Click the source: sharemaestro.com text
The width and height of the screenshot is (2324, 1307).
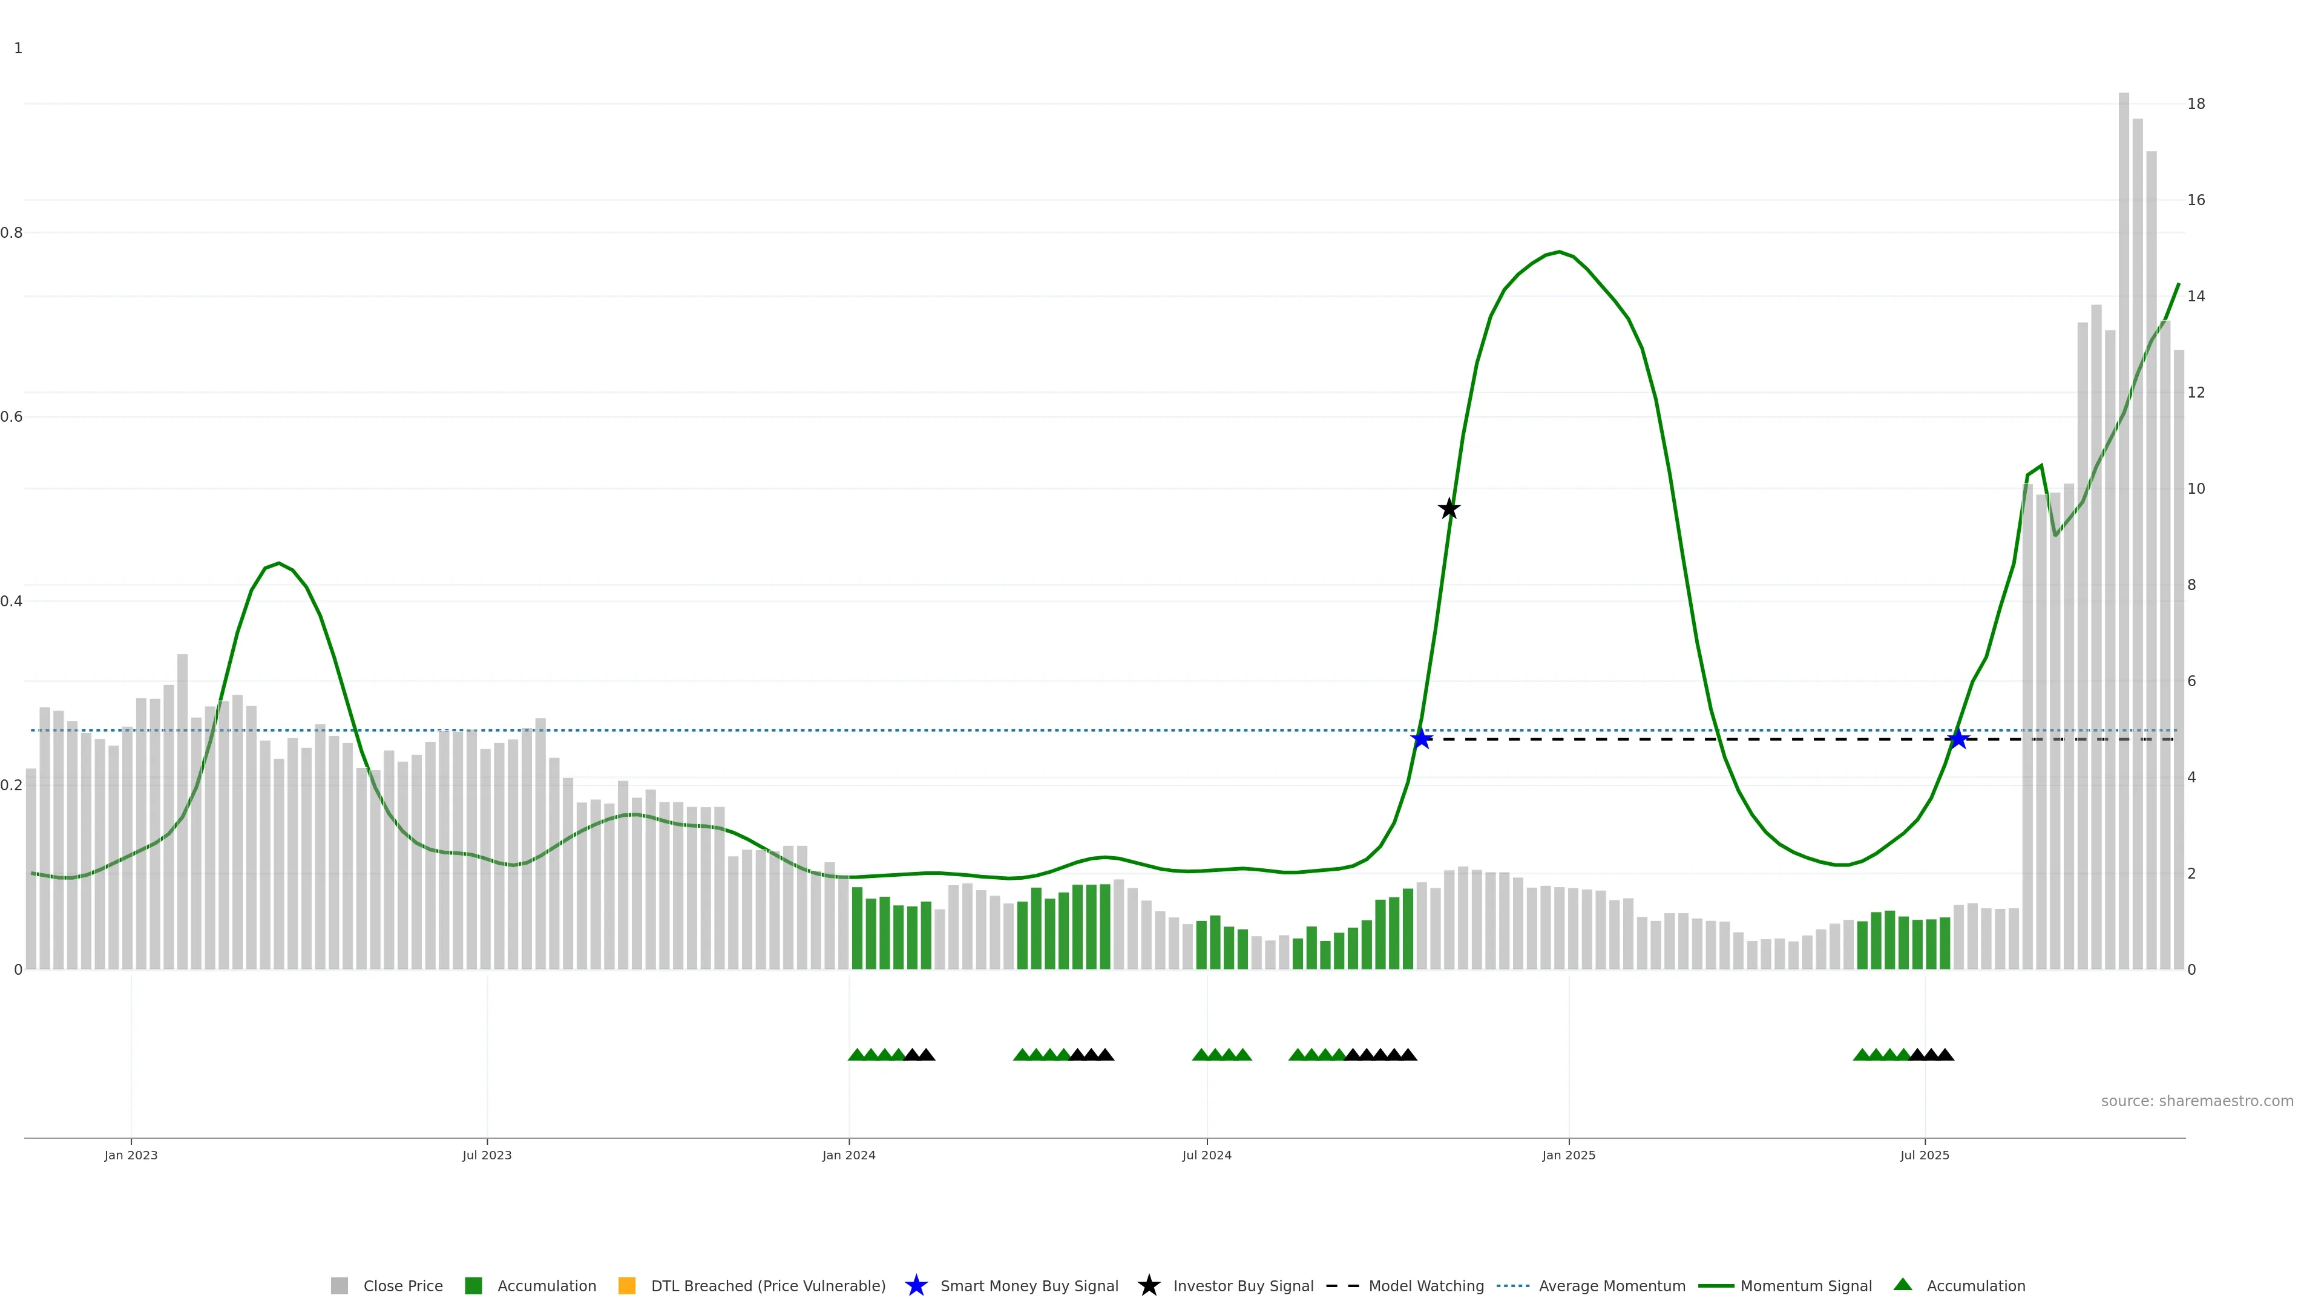pyautogui.click(x=2197, y=1101)
